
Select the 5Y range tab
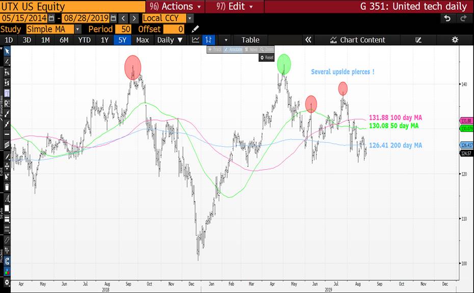[122, 40]
